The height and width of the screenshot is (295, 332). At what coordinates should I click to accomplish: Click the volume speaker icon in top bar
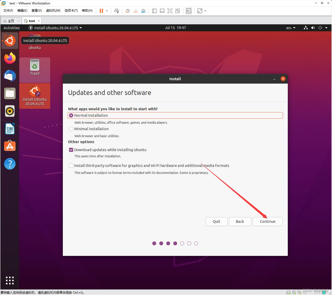click(x=313, y=28)
